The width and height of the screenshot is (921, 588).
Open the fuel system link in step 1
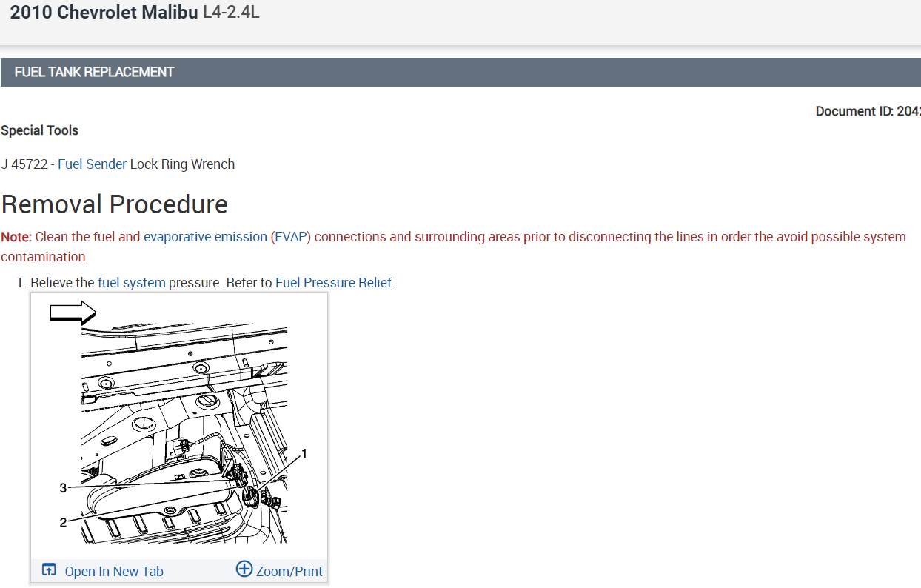132,282
